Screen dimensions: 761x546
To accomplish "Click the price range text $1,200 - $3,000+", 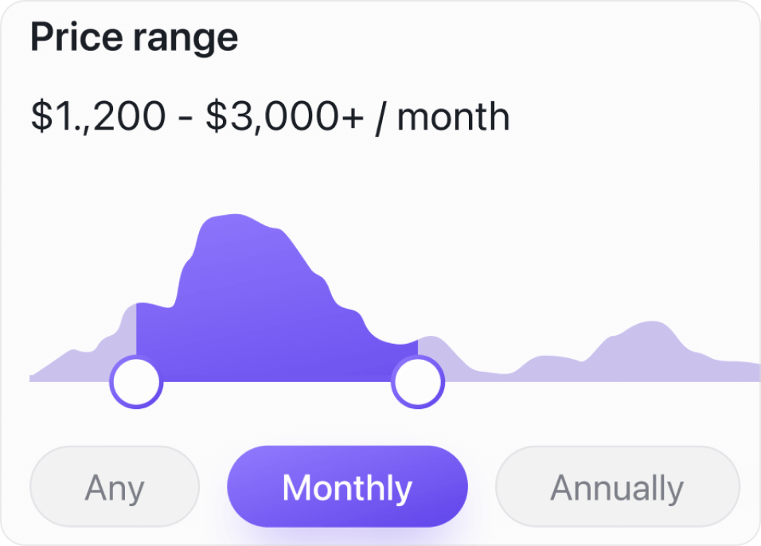I will pyautogui.click(x=269, y=115).
